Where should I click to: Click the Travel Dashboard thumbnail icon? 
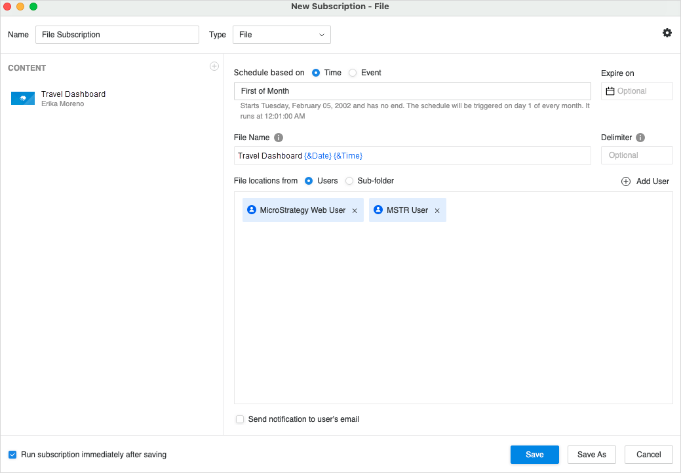click(x=23, y=98)
